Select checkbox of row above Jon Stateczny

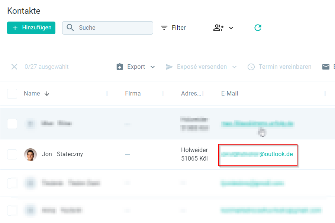tap(12, 124)
